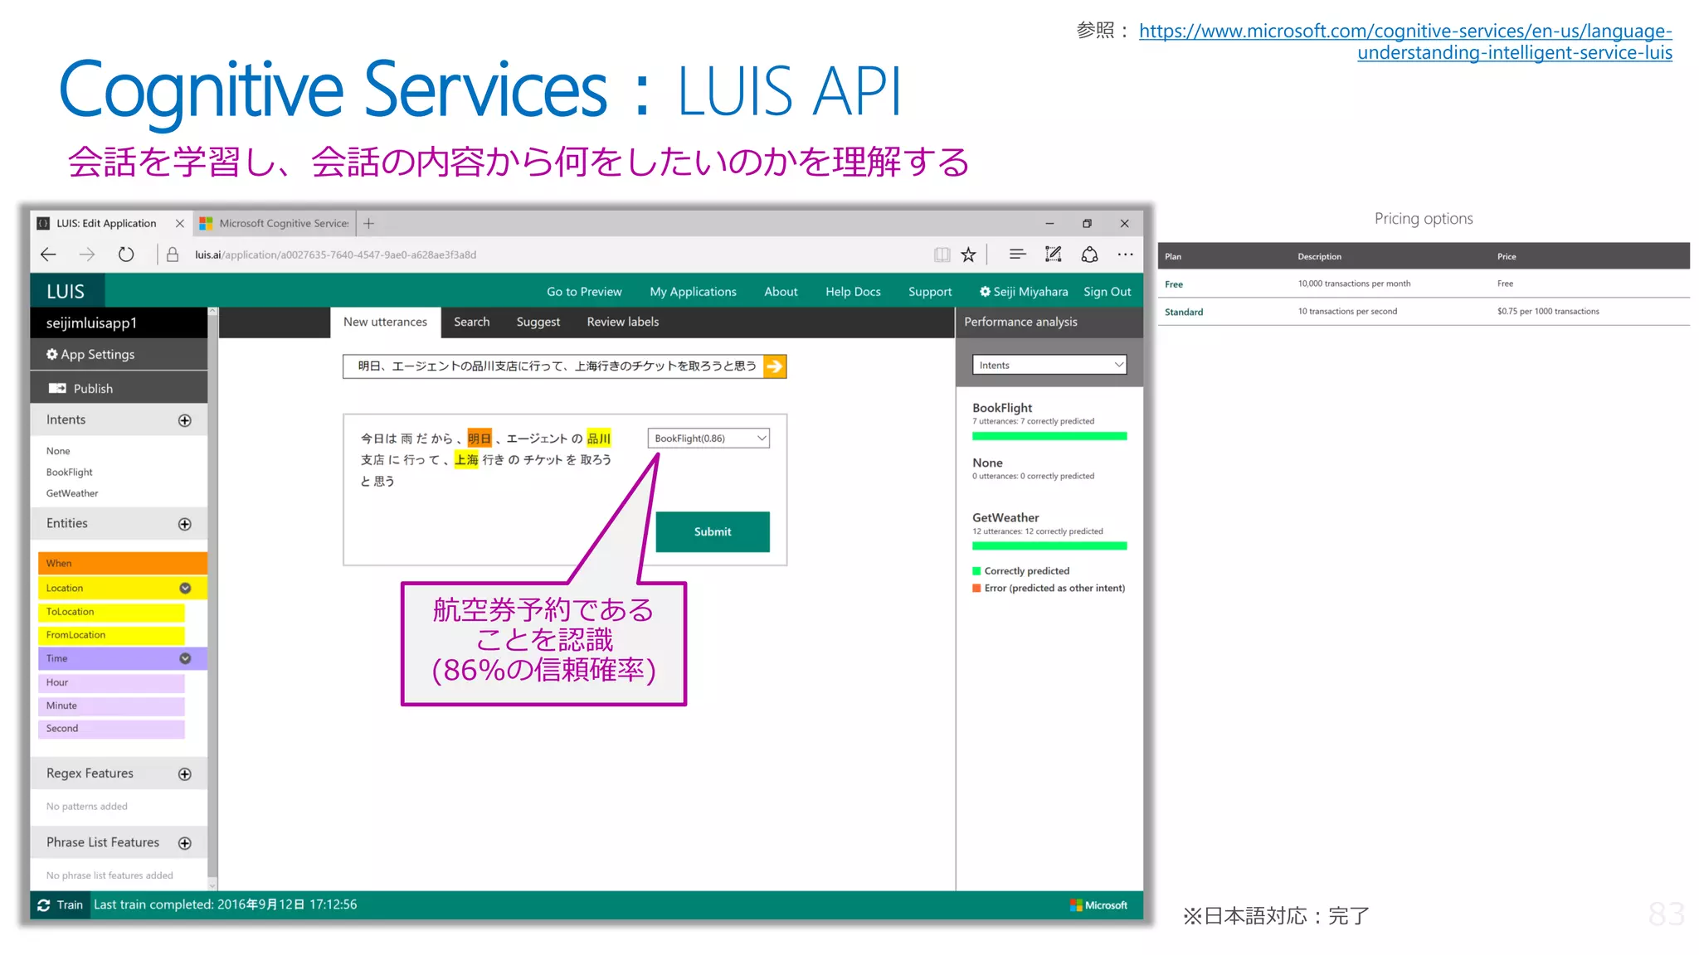Select the Minute entity
The width and height of the screenshot is (1699, 955).
[111, 705]
